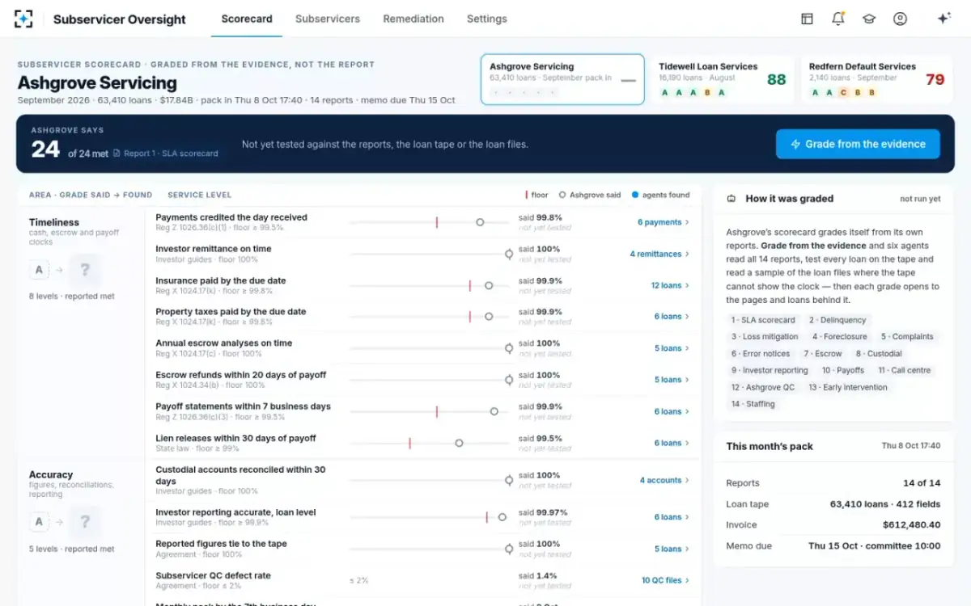Viewport: 971px width, 606px height.
Task: Click the document icon beside Report 1
Action: (x=117, y=154)
